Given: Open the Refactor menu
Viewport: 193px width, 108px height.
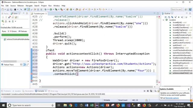Looking at the screenshot, I should [x=21, y=6].
